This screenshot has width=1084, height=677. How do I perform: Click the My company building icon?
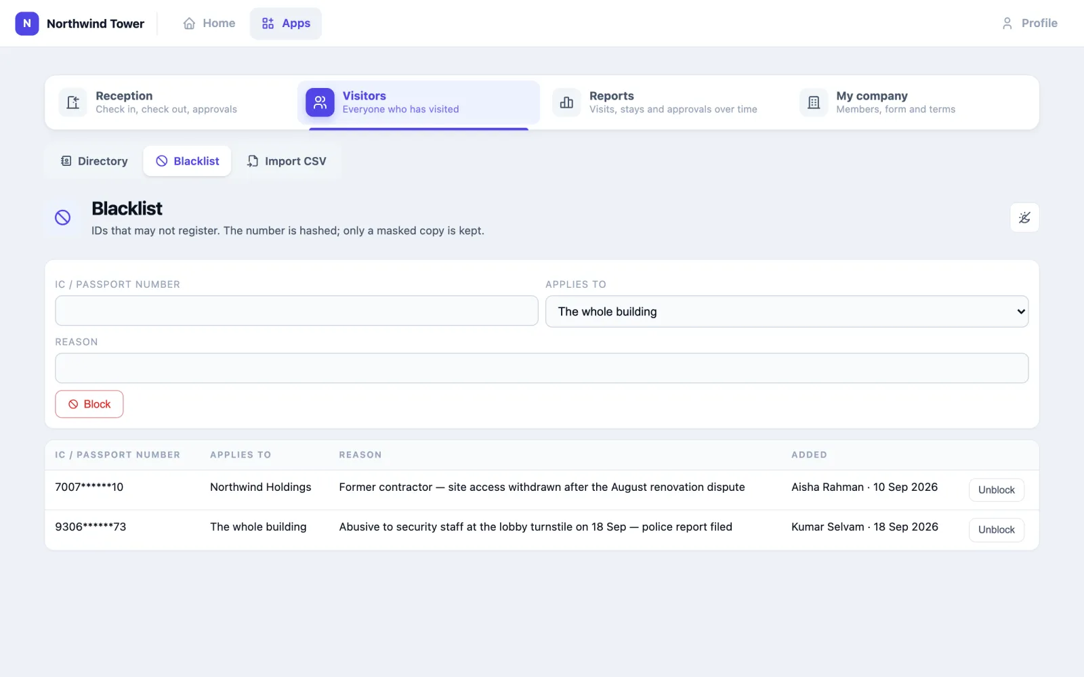814,102
